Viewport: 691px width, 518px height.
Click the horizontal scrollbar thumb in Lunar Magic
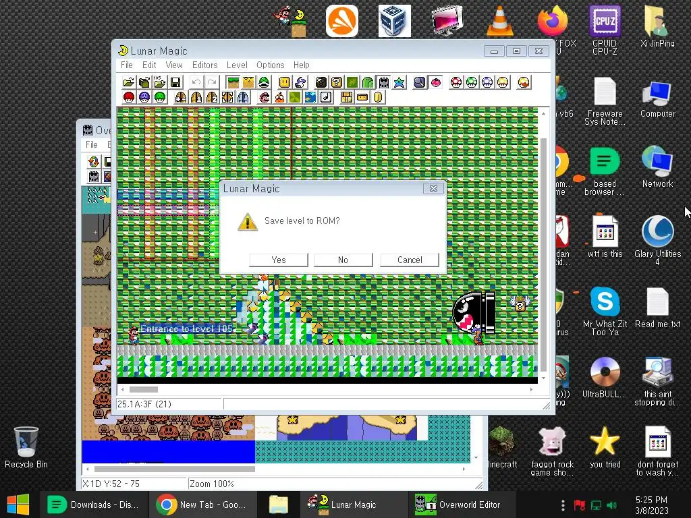[144, 389]
